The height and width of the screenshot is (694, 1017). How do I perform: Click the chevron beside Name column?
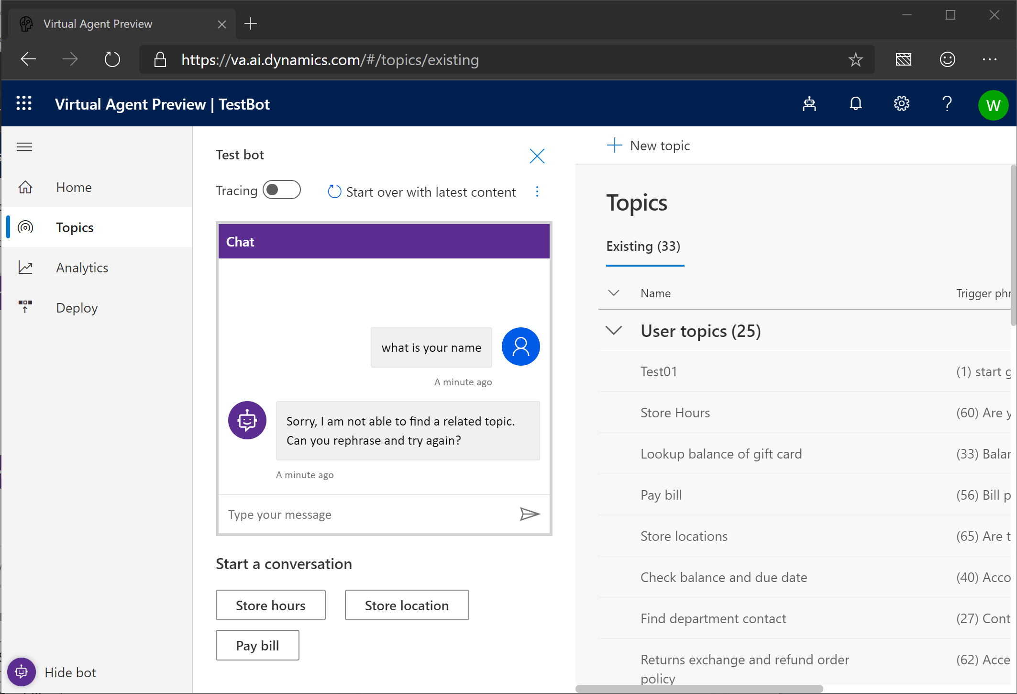[614, 293]
